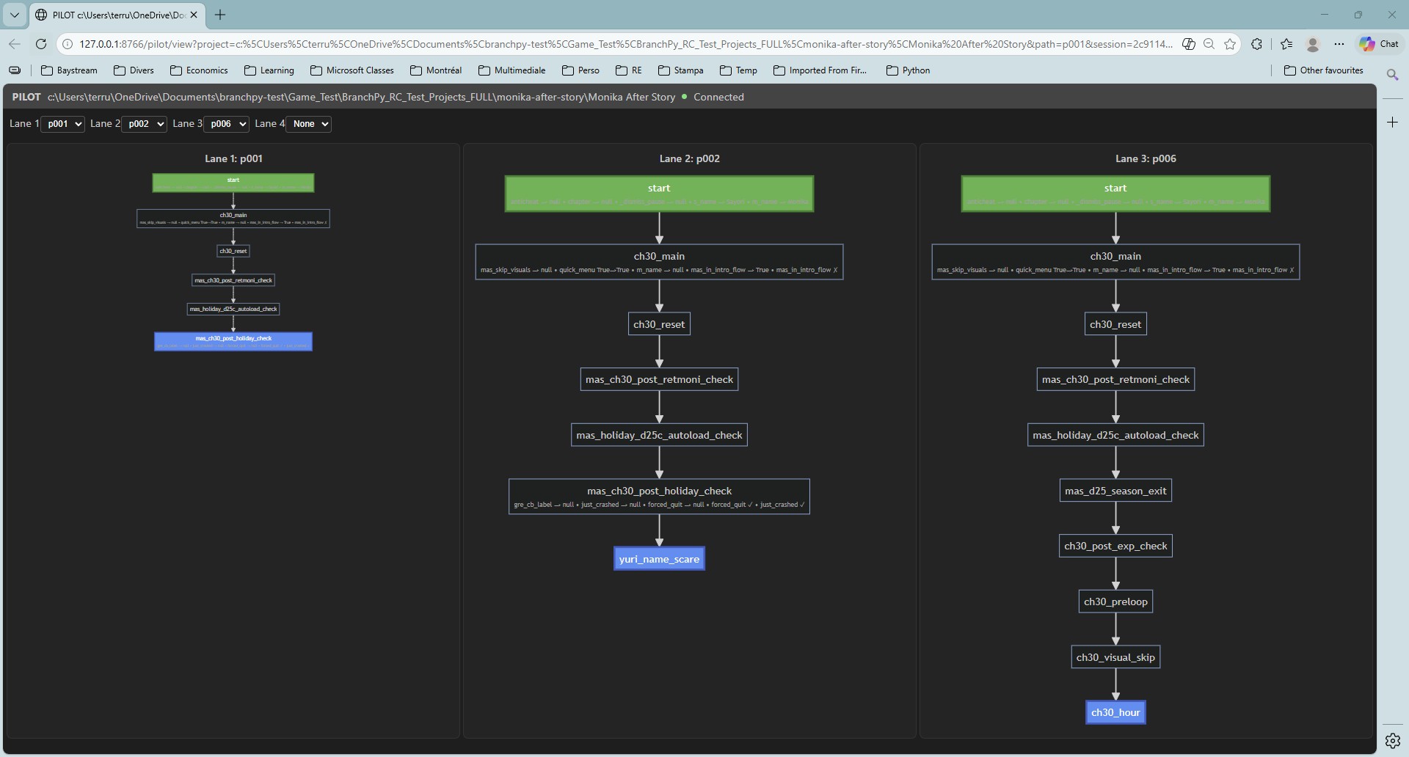1409x757 pixels.
Task: Expand the Lane 3 p006 dropdown
Action: point(226,124)
